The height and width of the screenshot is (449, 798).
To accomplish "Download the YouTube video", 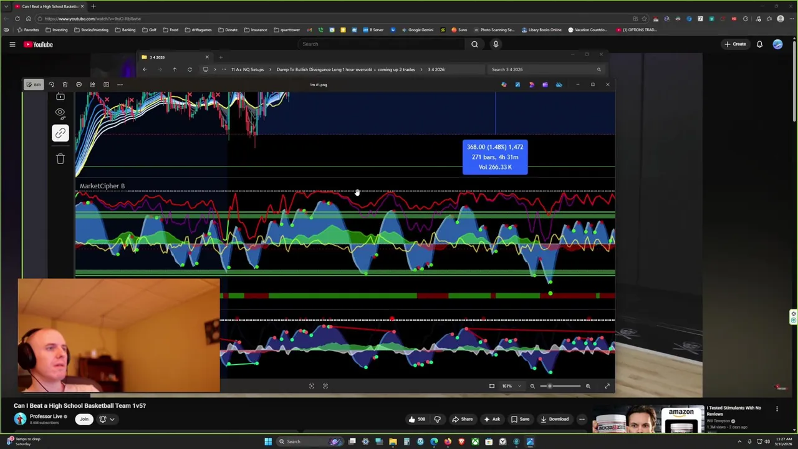I will point(554,419).
